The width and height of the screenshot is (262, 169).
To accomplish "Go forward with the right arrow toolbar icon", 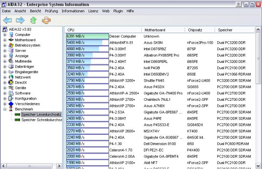I will pos(20,20).
